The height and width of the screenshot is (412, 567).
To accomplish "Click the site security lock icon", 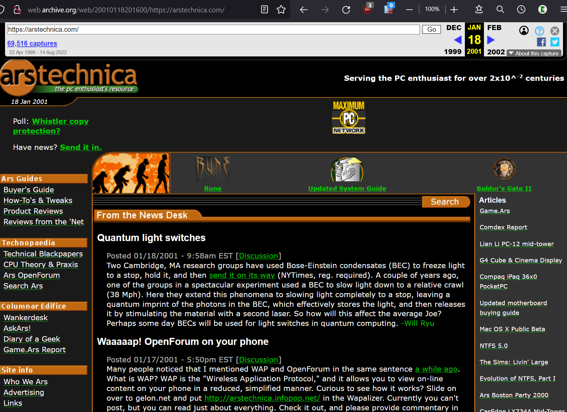I will point(17,9).
